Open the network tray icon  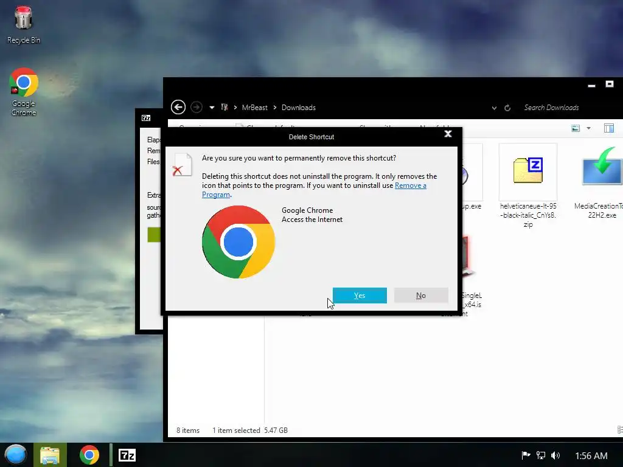pyautogui.click(x=540, y=455)
